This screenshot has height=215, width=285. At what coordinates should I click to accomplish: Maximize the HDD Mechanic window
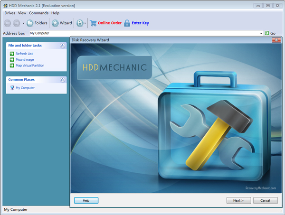[268, 6]
